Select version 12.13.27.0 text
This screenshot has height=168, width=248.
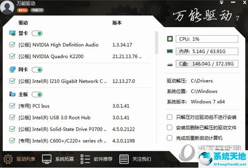click(124, 81)
